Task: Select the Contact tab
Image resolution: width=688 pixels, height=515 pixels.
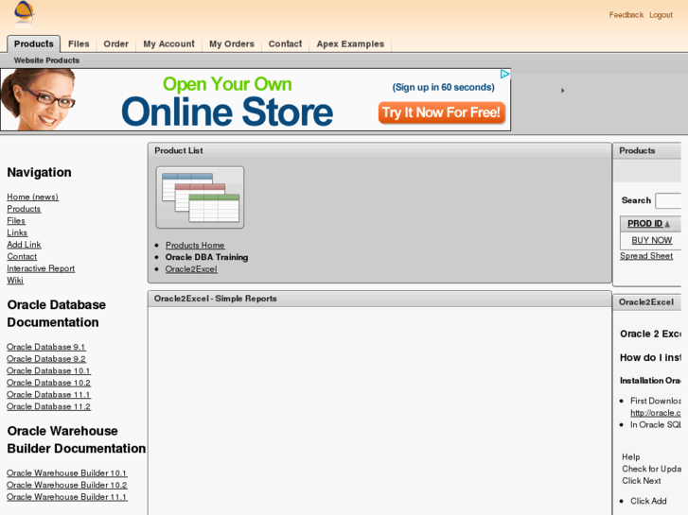Action: pyautogui.click(x=285, y=43)
